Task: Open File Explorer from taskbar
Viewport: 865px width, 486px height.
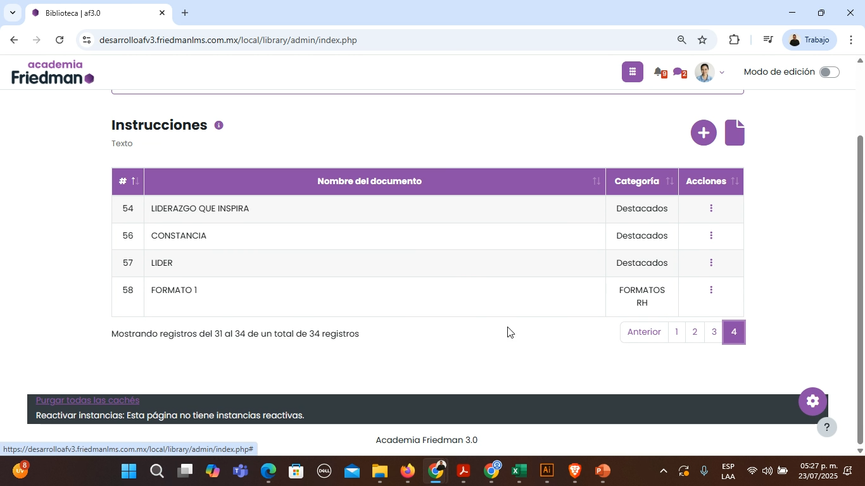Action: click(379, 471)
